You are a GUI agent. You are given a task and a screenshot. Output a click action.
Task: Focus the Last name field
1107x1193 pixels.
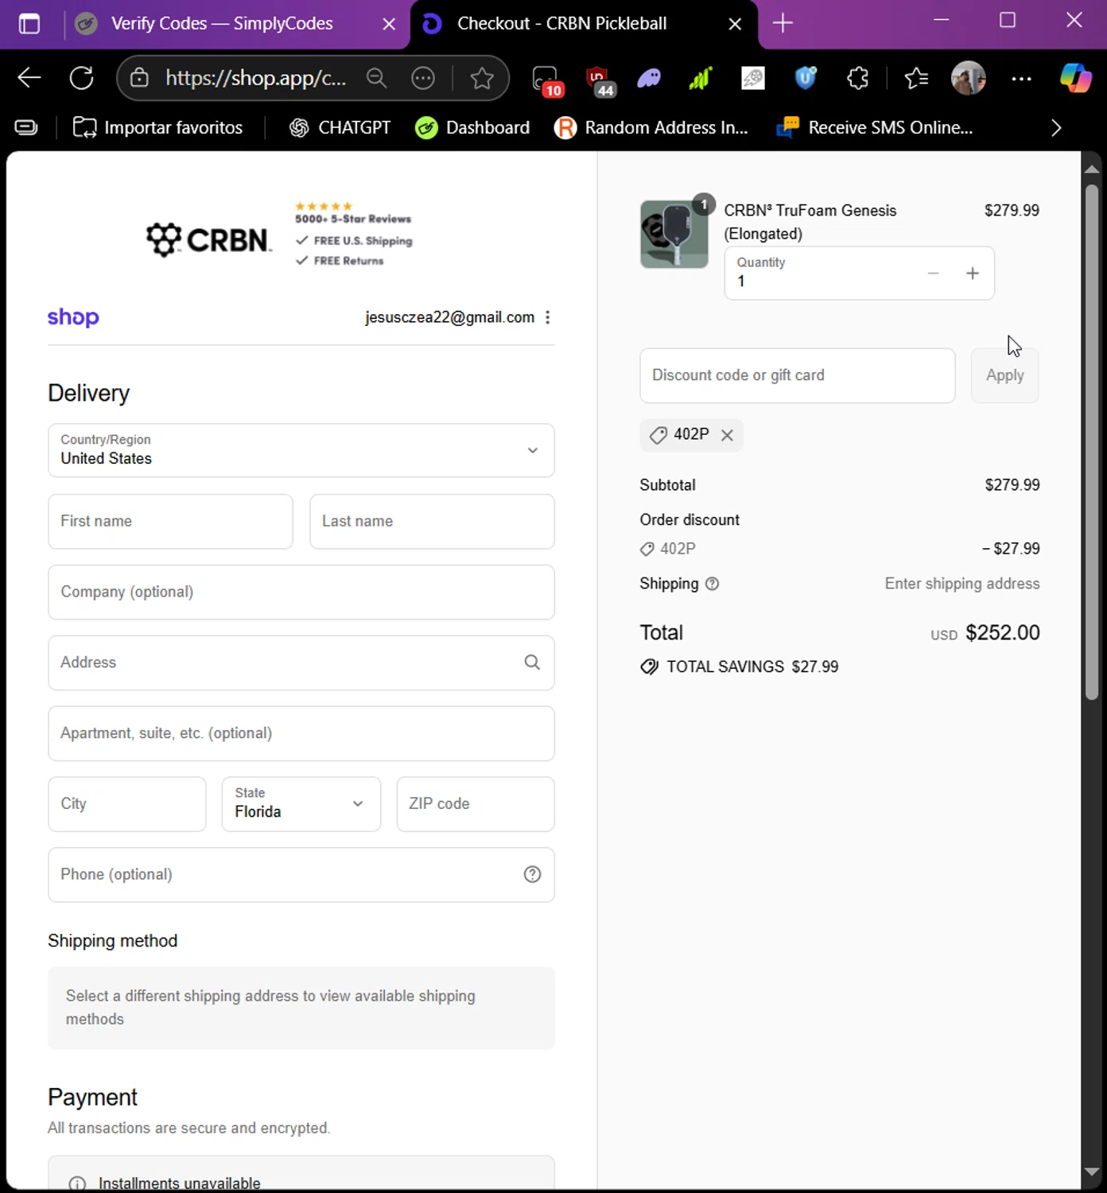pyautogui.click(x=432, y=522)
